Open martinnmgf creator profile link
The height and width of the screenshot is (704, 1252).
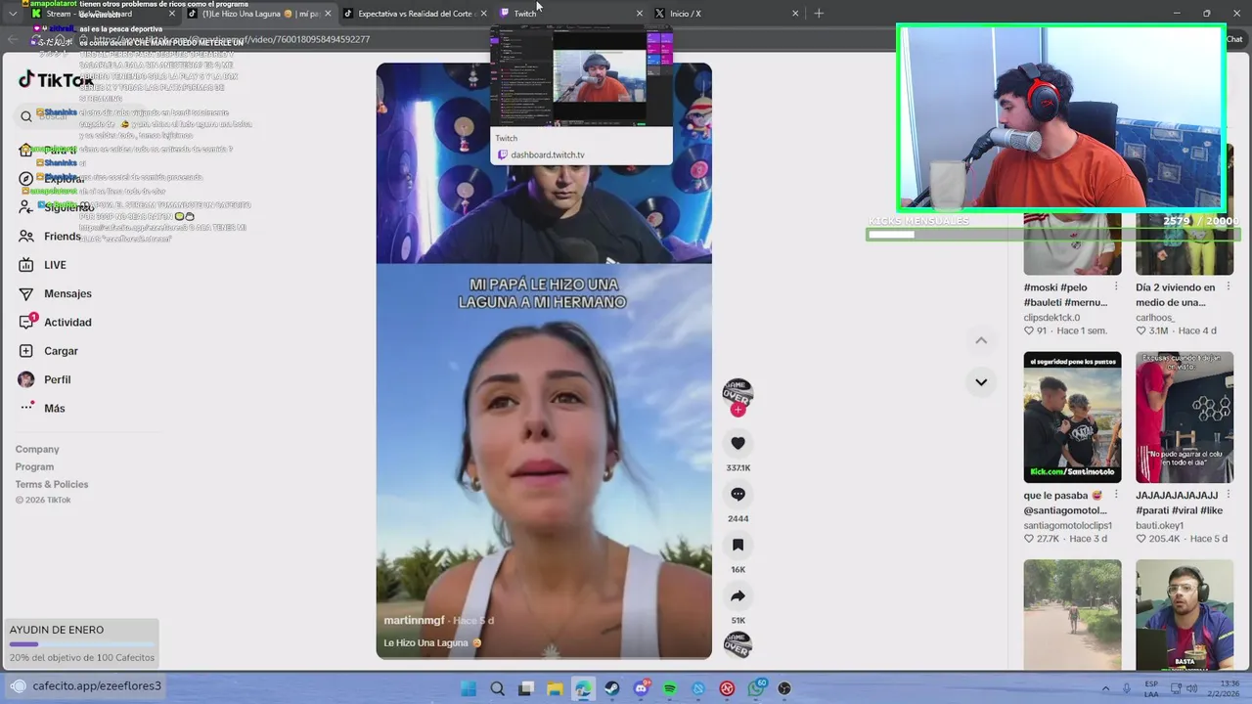pos(415,621)
